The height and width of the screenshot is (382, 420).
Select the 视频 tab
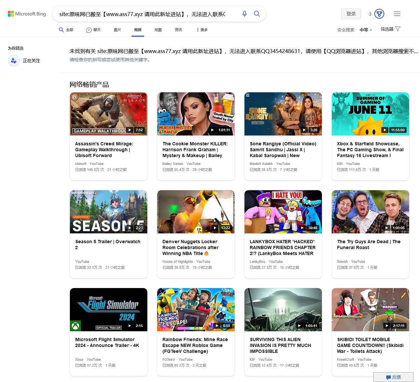tap(138, 30)
